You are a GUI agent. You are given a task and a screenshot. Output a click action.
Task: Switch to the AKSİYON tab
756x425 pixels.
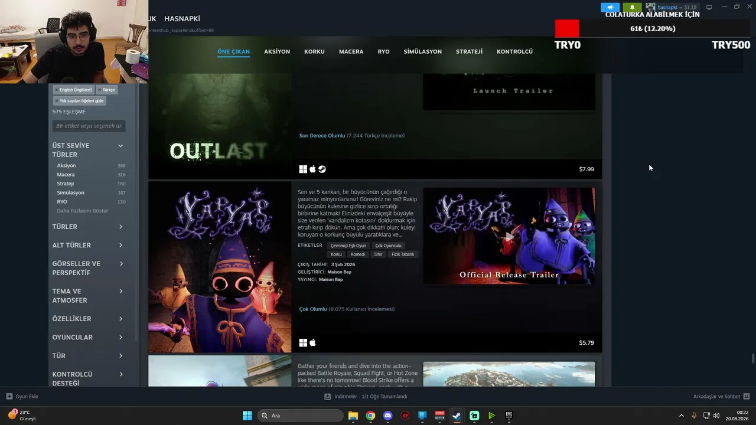(x=277, y=51)
